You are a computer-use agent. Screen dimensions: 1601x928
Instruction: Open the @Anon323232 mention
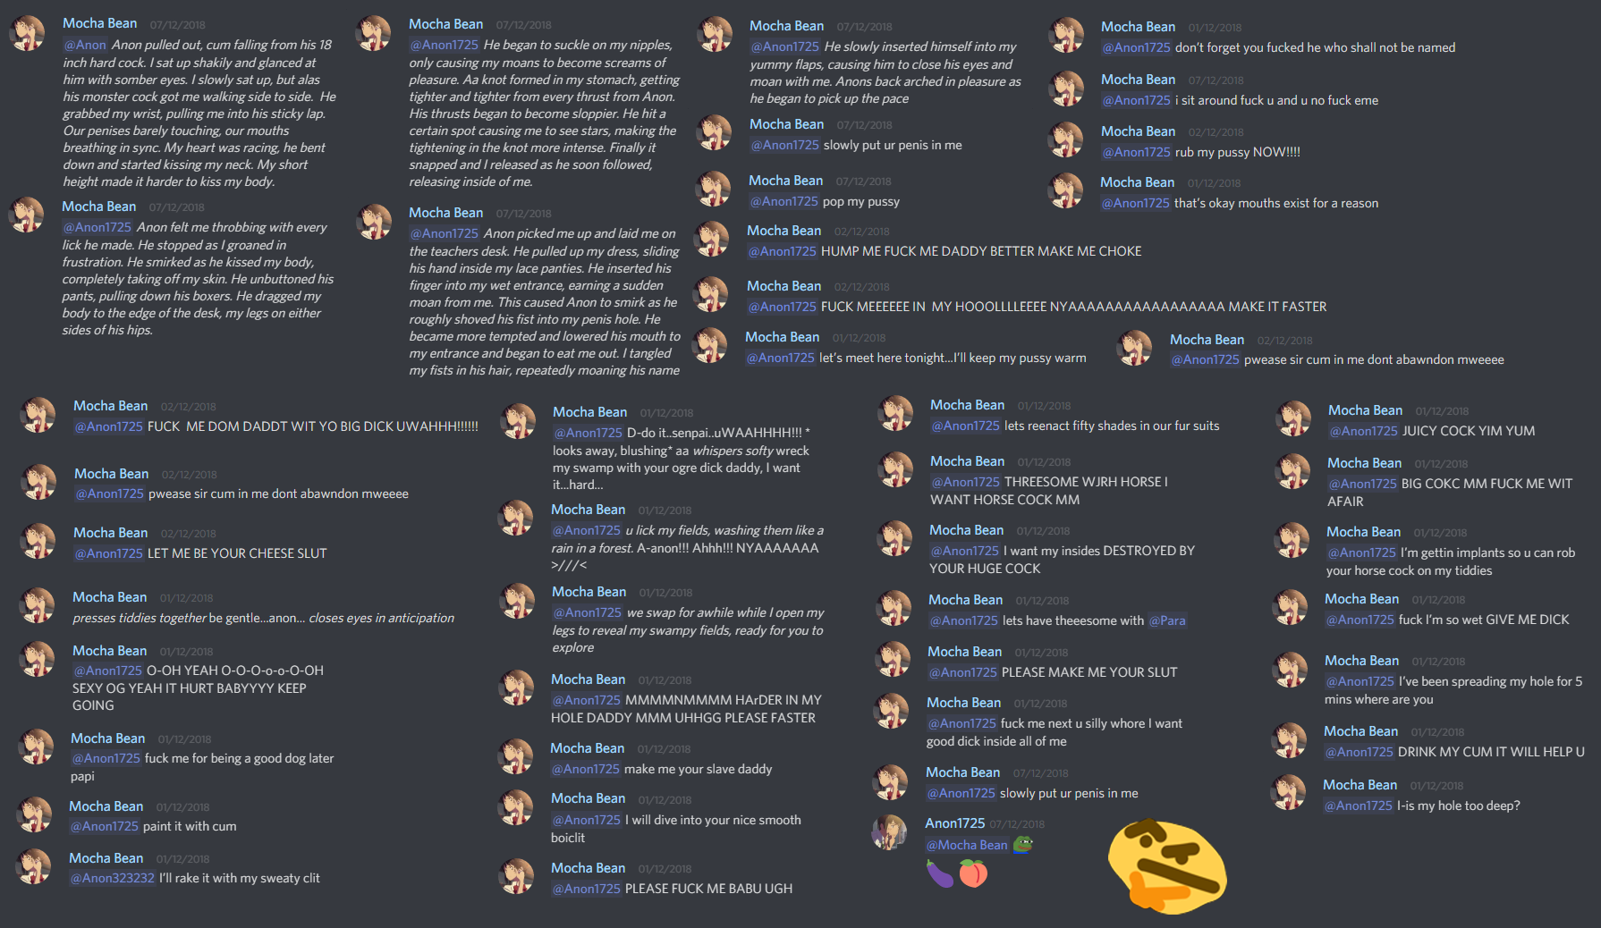click(x=113, y=878)
